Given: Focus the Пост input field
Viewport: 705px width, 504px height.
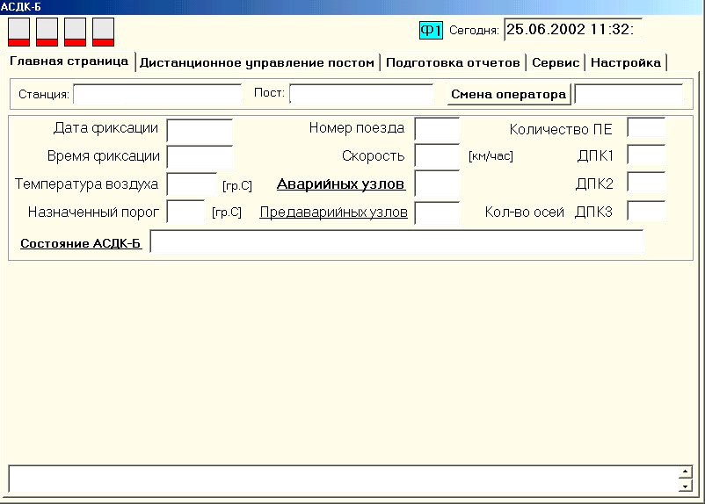Looking at the screenshot, I should coord(361,94).
